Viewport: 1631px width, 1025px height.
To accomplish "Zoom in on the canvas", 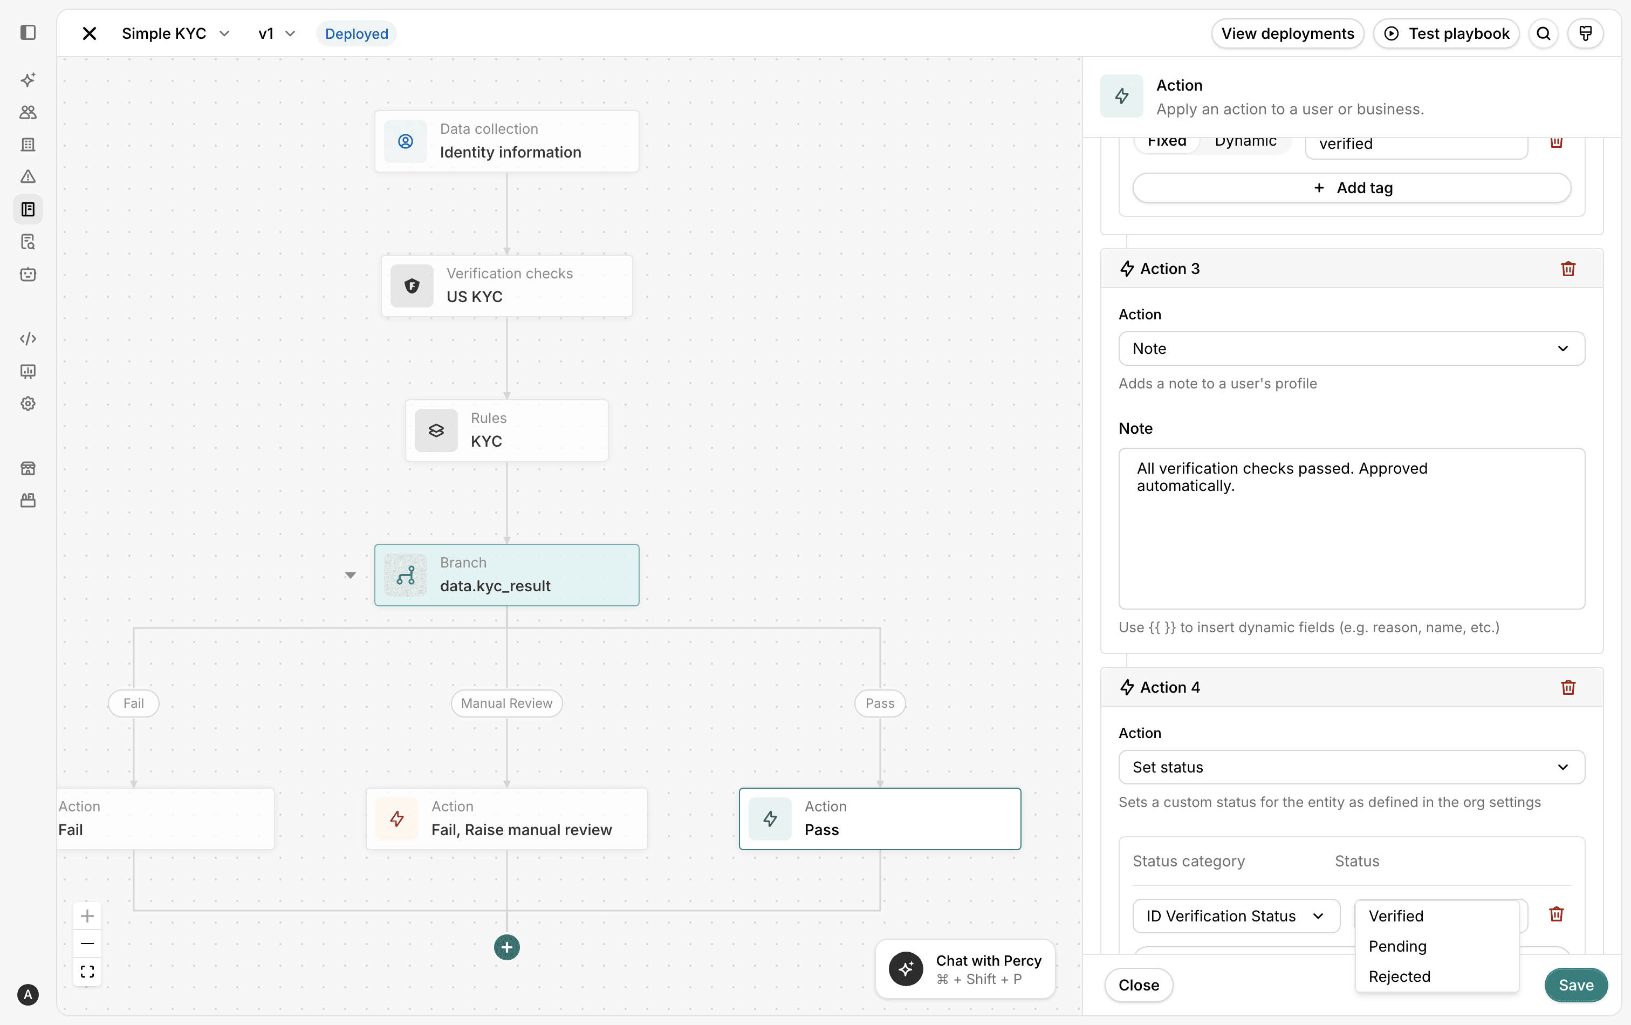I will tap(87, 917).
